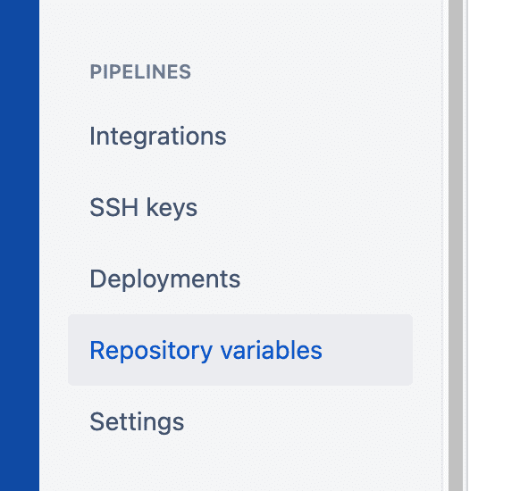Click the "SSH" text in the sidebar
The image size is (520, 491).
tap(114, 208)
